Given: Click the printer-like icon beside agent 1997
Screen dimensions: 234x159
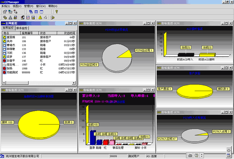Looking at the screenshot, I should [5, 64].
